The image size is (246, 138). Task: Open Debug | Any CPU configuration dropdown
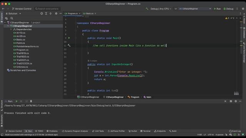coord(161,9)
